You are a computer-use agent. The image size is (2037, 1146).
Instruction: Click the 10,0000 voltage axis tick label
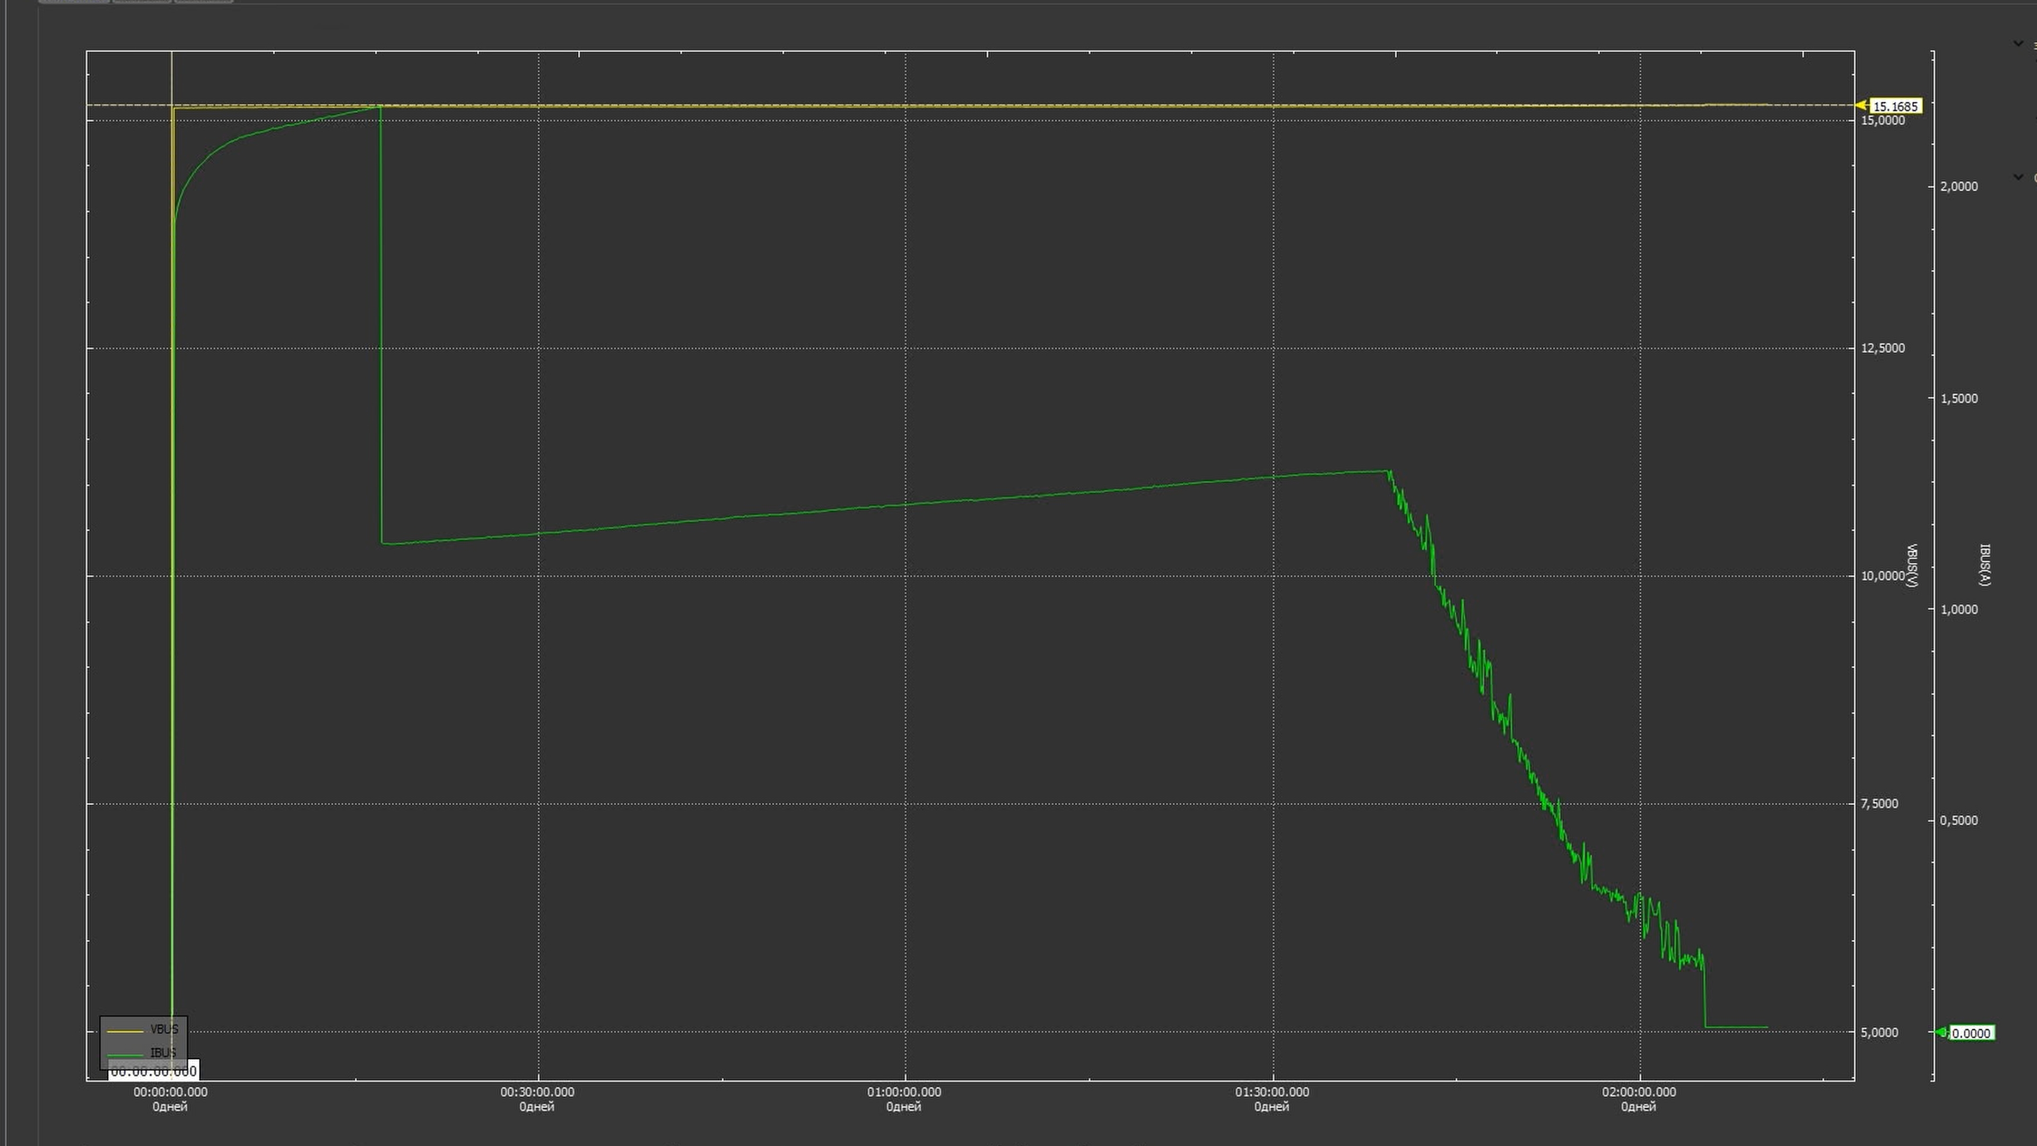[x=1883, y=576]
